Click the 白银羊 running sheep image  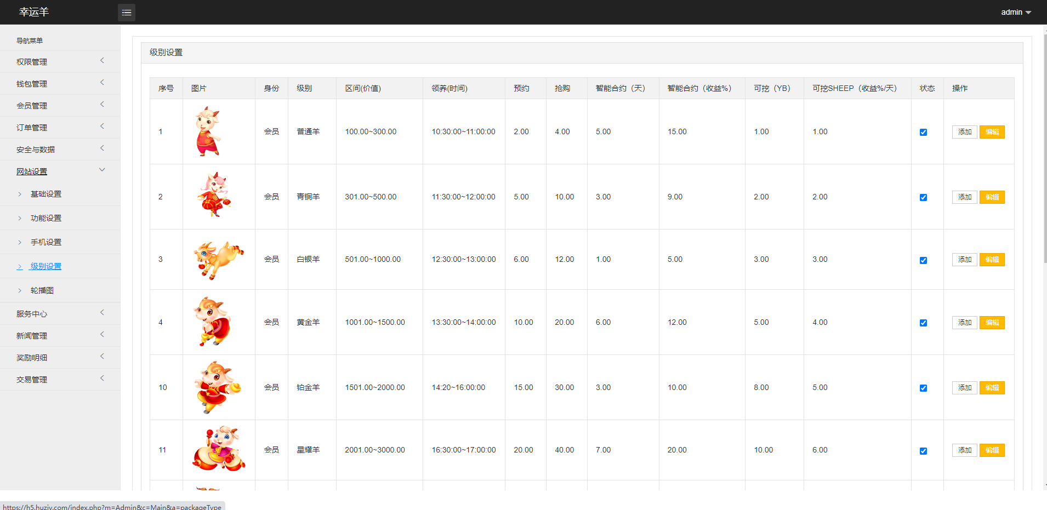[218, 259]
